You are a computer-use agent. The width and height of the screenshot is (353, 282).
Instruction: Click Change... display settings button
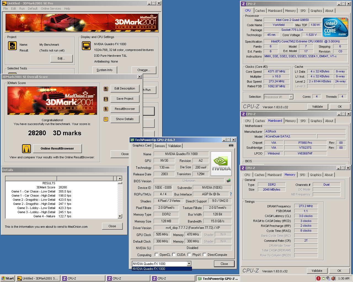click(144, 70)
